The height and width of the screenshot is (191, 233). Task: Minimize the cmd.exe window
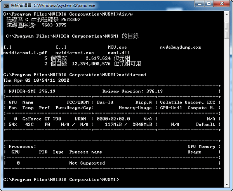200,4
